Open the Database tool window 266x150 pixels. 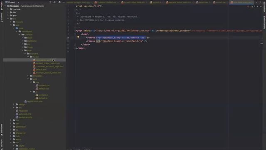click(x=264, y=7)
